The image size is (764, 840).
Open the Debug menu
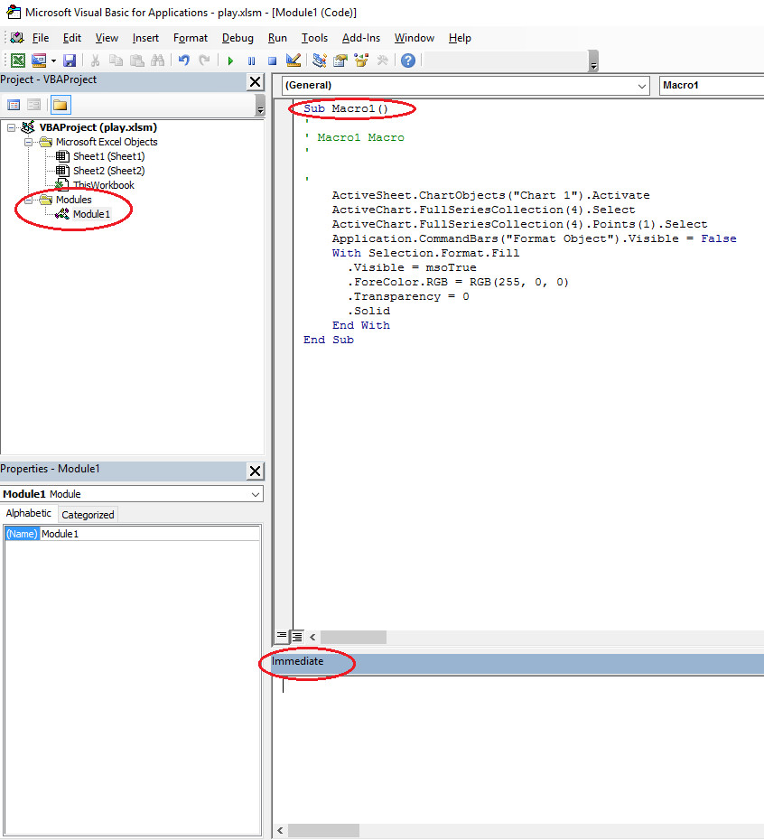point(238,38)
